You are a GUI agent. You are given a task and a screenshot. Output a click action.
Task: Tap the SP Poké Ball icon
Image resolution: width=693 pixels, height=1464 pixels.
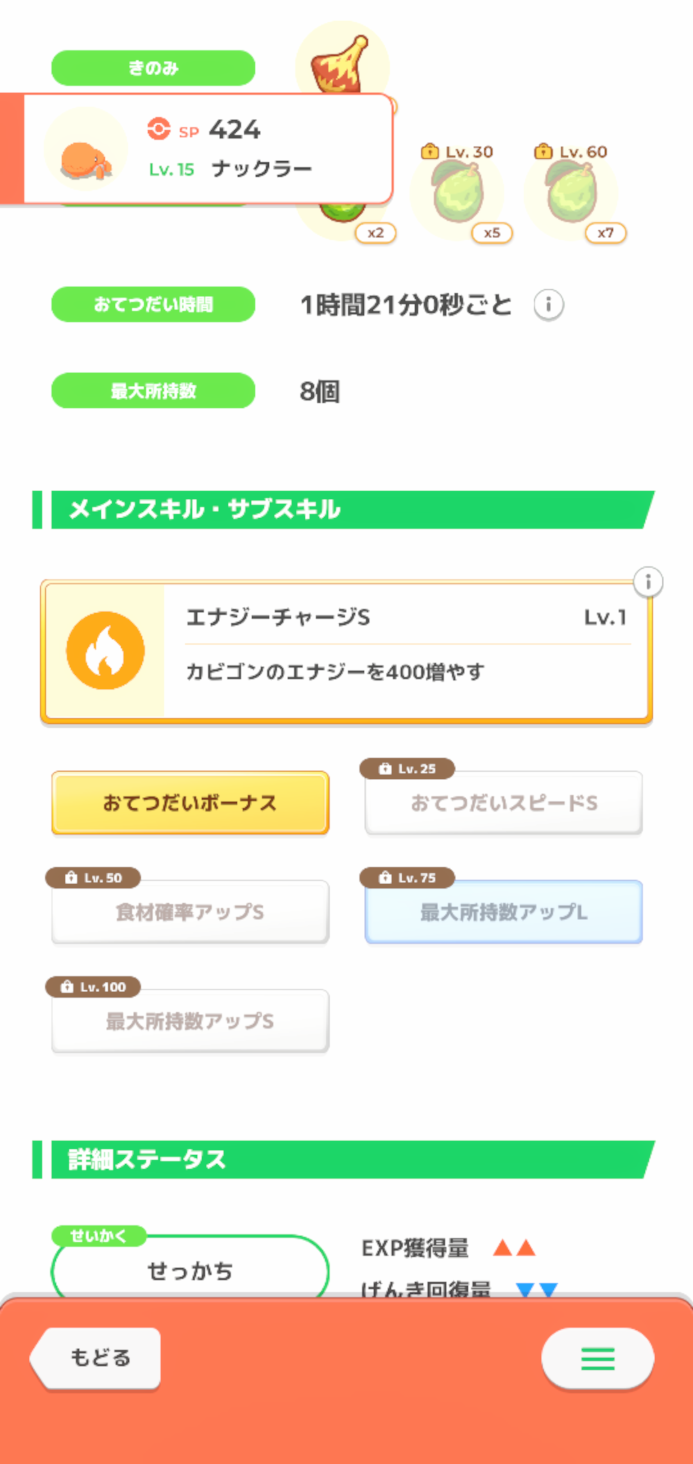pos(158,128)
